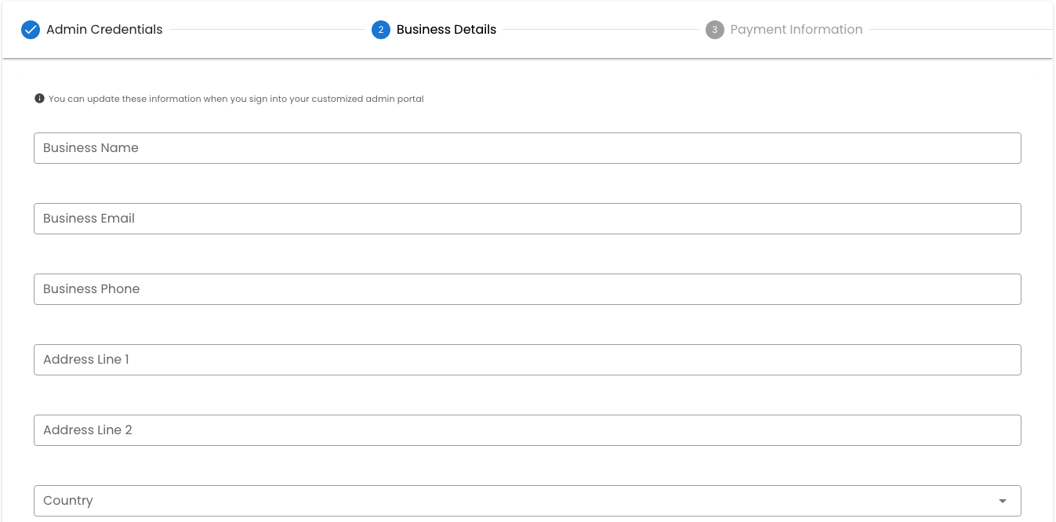This screenshot has height=522, width=1056.
Task: Go back to Admin Credentials step
Action: click(x=104, y=30)
